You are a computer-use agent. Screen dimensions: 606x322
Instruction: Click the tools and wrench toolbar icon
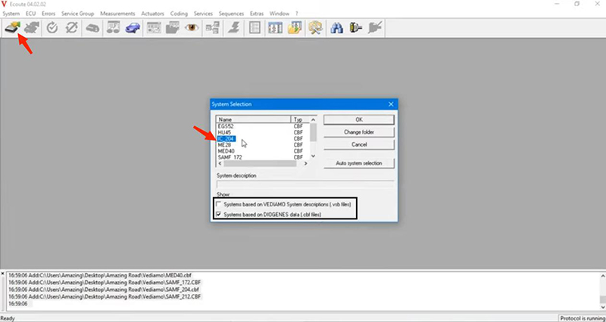coord(316,28)
